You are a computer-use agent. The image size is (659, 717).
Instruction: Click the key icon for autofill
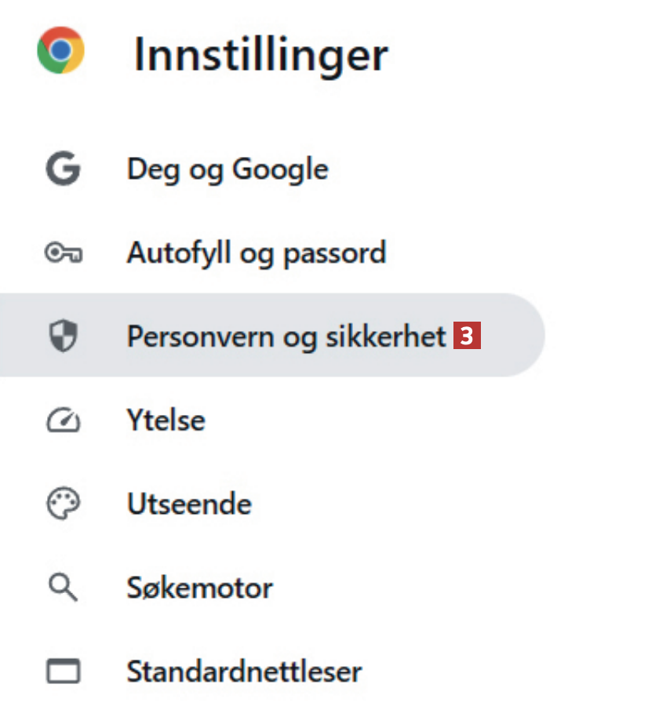click(x=63, y=253)
